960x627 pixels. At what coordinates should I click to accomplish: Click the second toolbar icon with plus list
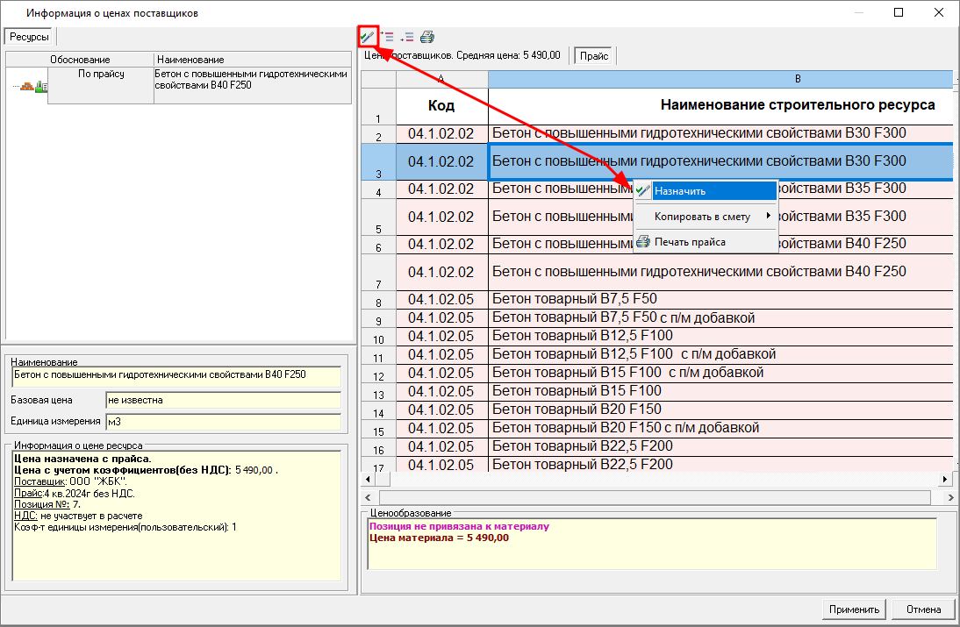coord(387,37)
